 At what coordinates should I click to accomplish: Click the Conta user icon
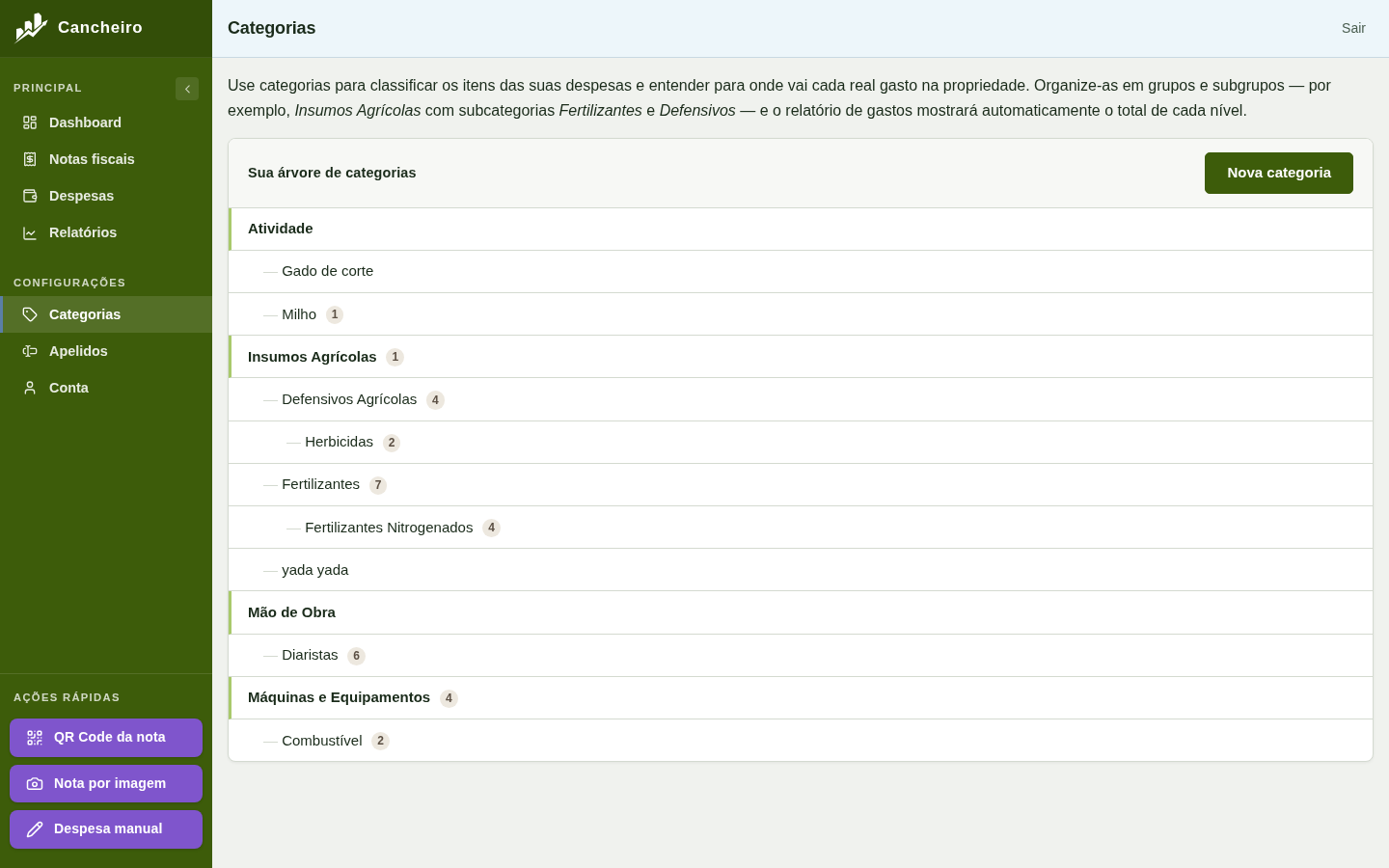[x=30, y=388]
